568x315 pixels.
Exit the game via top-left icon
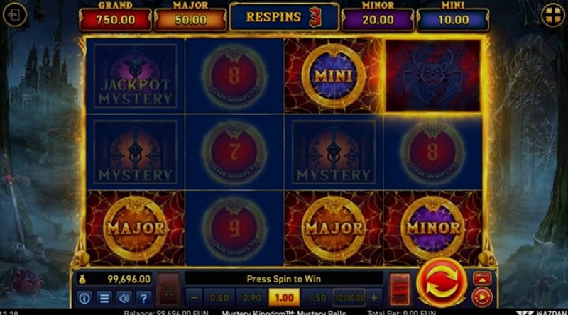click(x=14, y=15)
